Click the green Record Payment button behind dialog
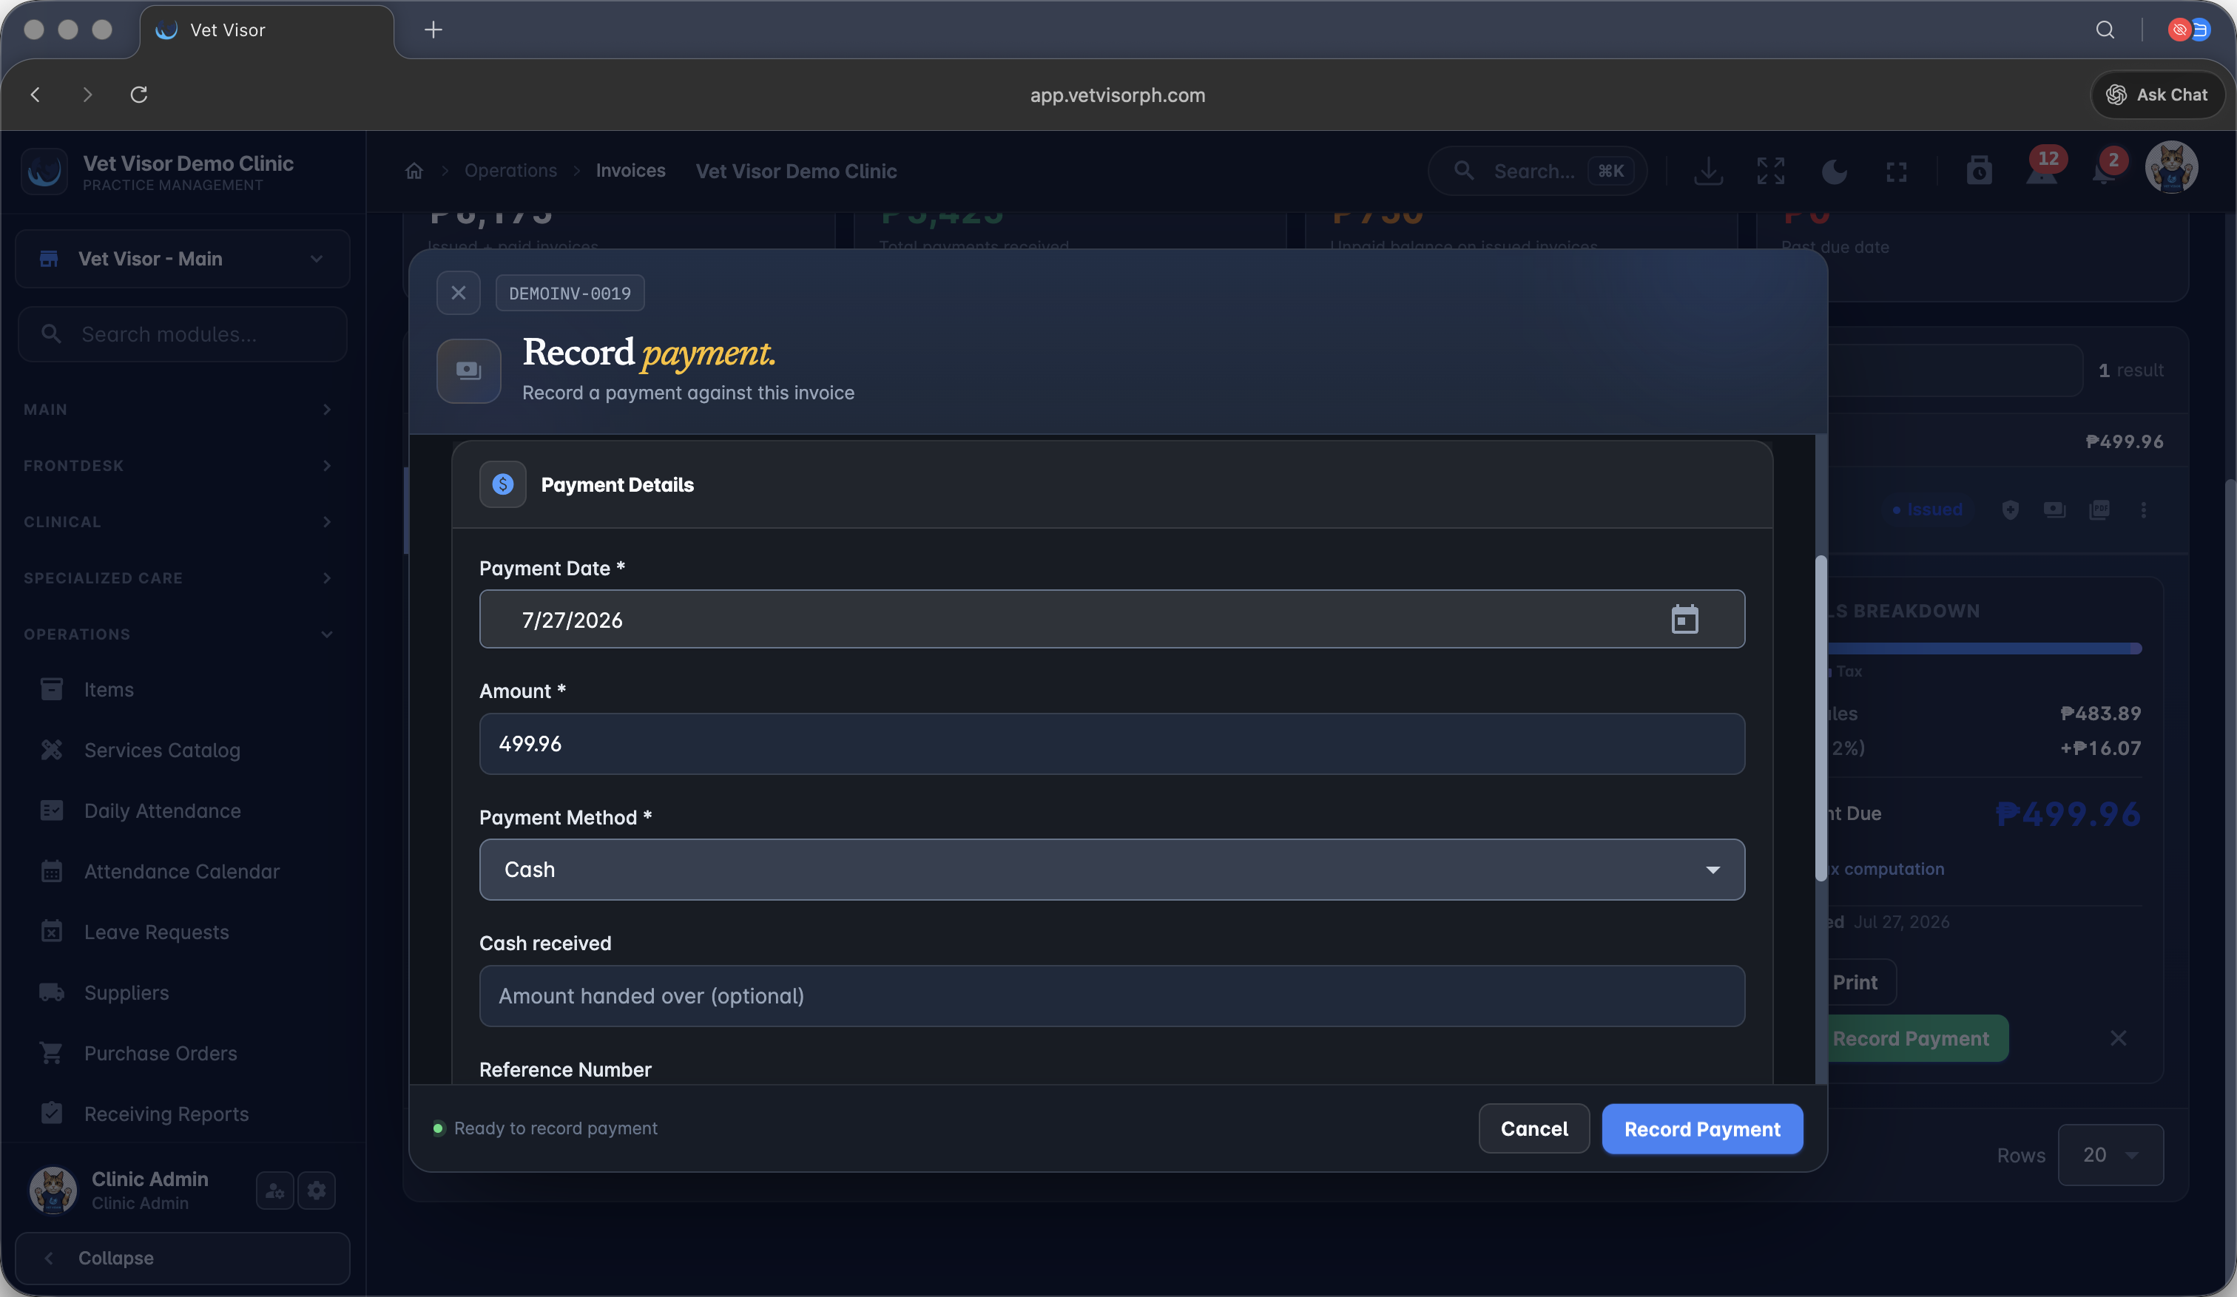Image resolution: width=2237 pixels, height=1297 pixels. click(1917, 1038)
